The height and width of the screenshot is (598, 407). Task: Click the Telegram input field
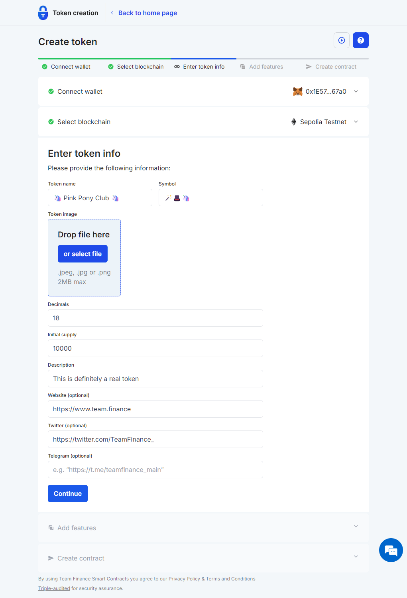click(155, 470)
